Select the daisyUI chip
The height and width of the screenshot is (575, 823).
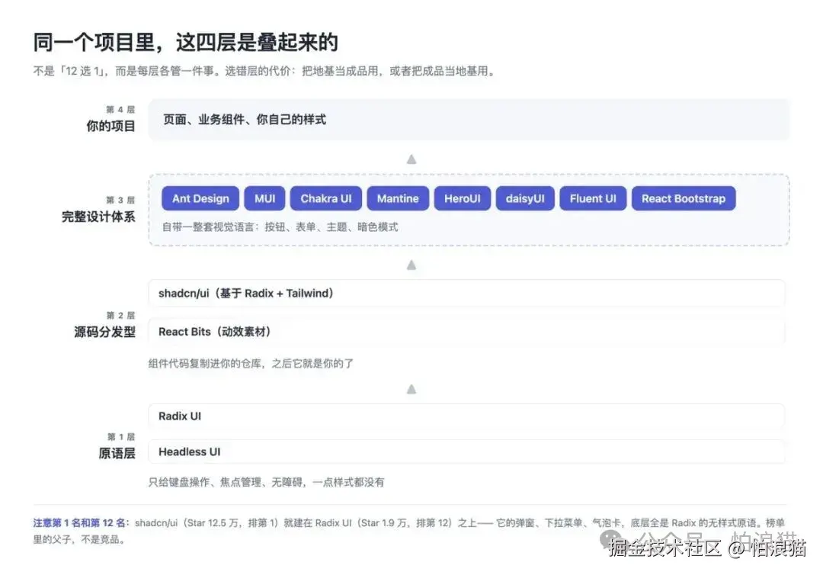point(525,198)
